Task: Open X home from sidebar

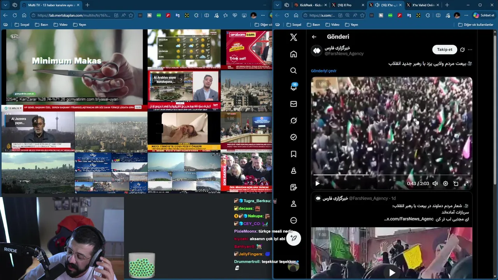Action: (293, 54)
